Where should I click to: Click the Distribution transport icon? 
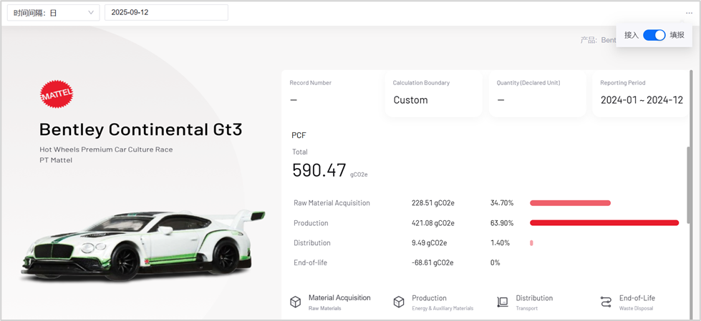(x=503, y=302)
